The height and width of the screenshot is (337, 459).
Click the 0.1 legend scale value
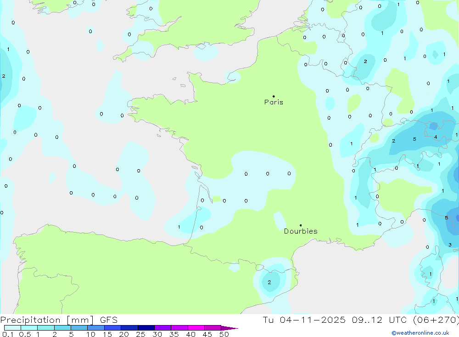[x=8, y=334]
